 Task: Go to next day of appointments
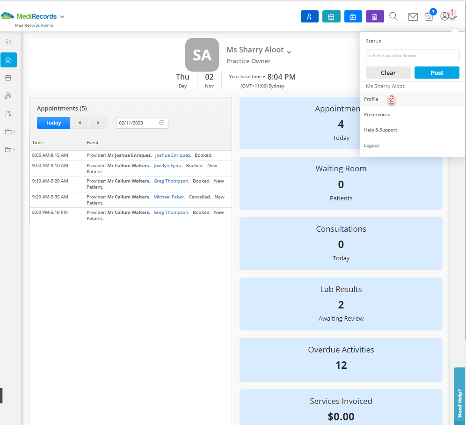[x=98, y=123]
